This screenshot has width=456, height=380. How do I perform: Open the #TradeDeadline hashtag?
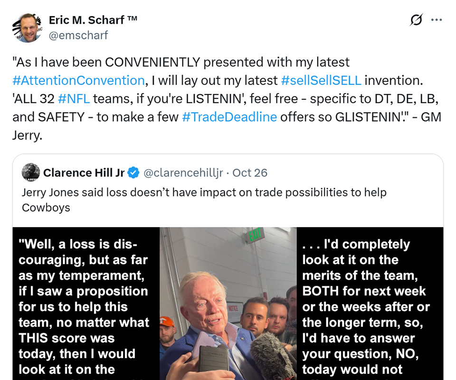[x=229, y=117]
